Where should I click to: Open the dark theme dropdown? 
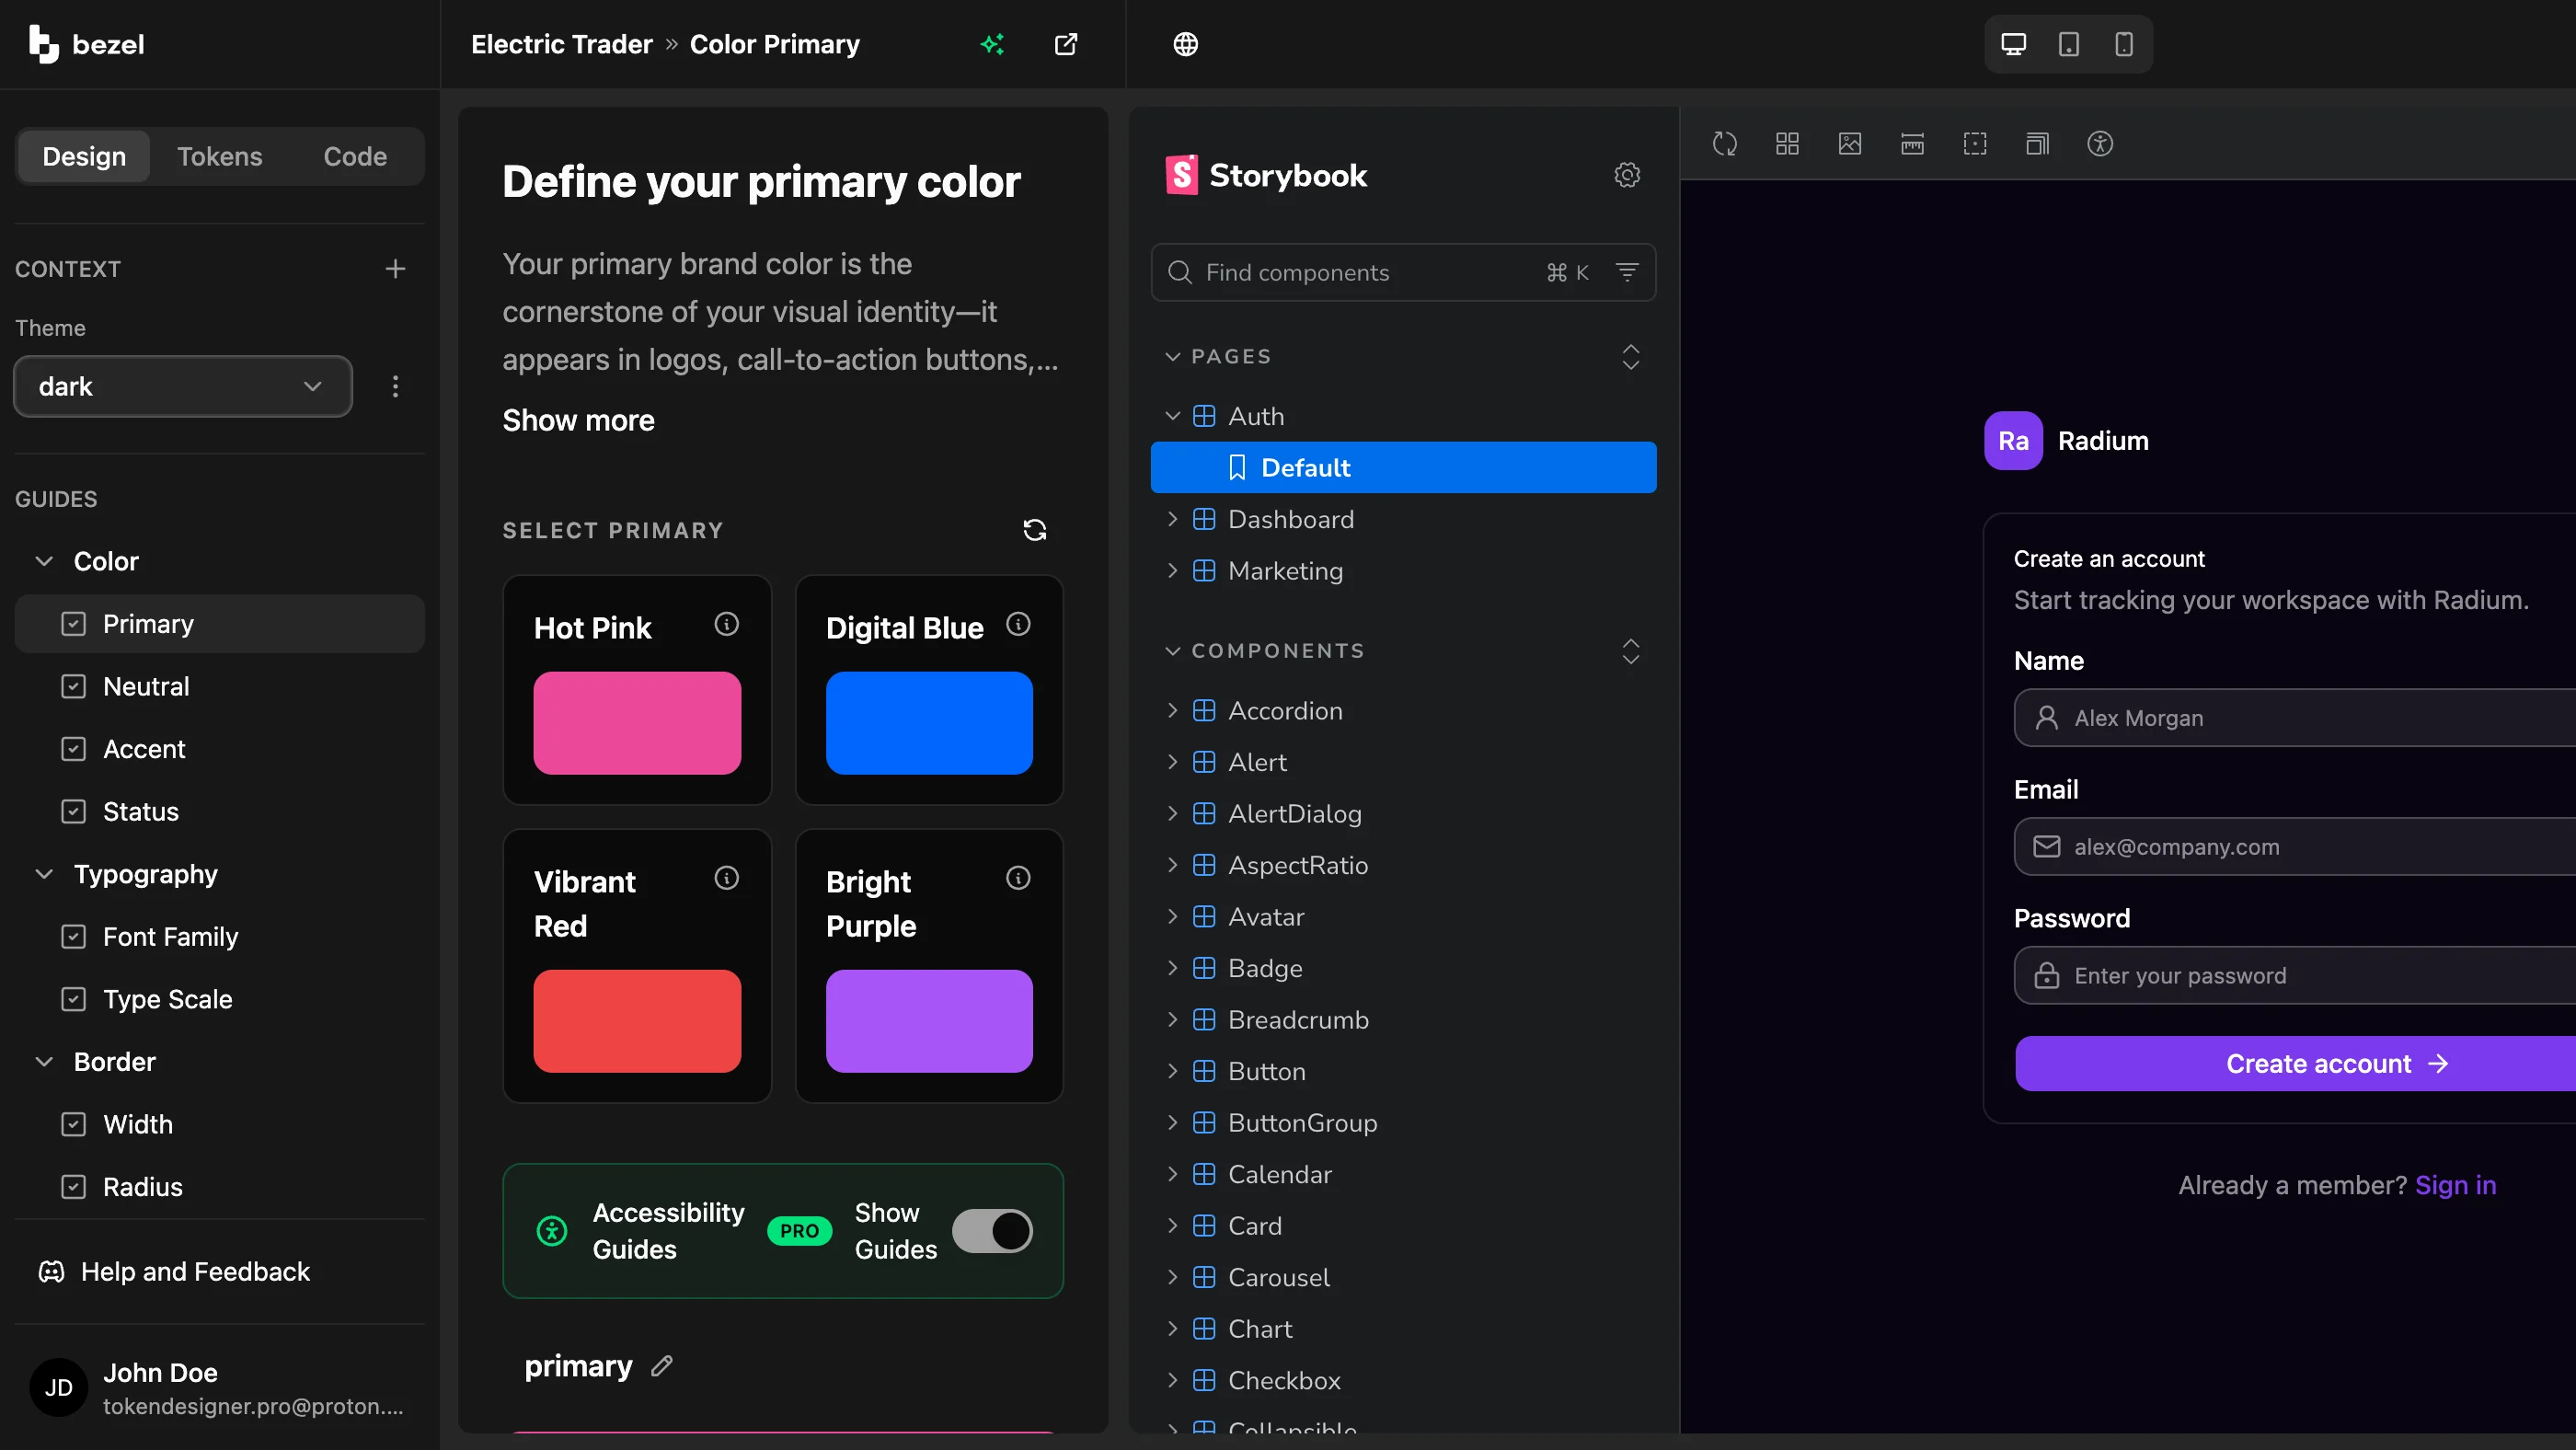coord(183,387)
